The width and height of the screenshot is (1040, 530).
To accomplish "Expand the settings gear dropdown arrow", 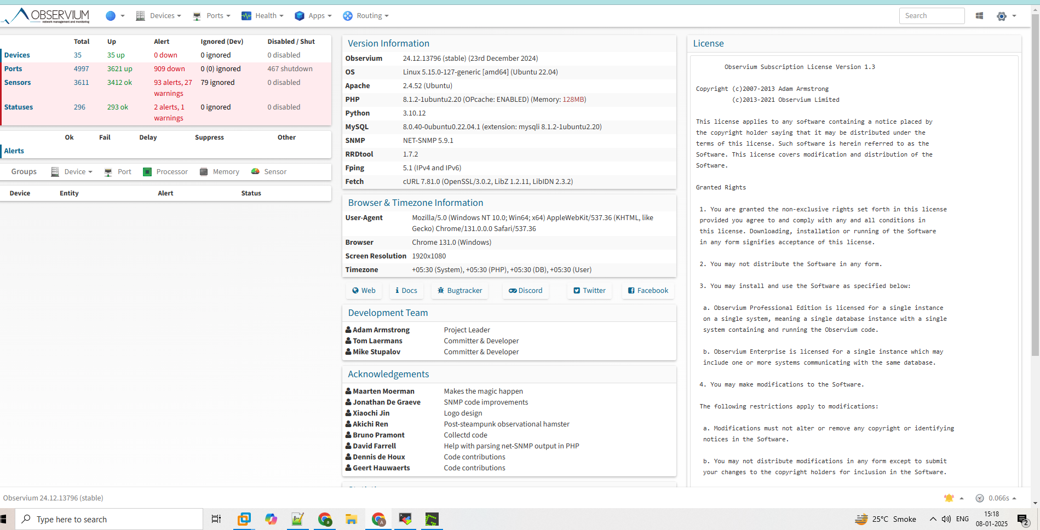I will click(1014, 16).
